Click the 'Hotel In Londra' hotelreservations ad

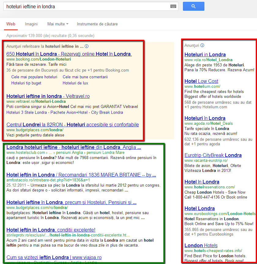[202, 182]
